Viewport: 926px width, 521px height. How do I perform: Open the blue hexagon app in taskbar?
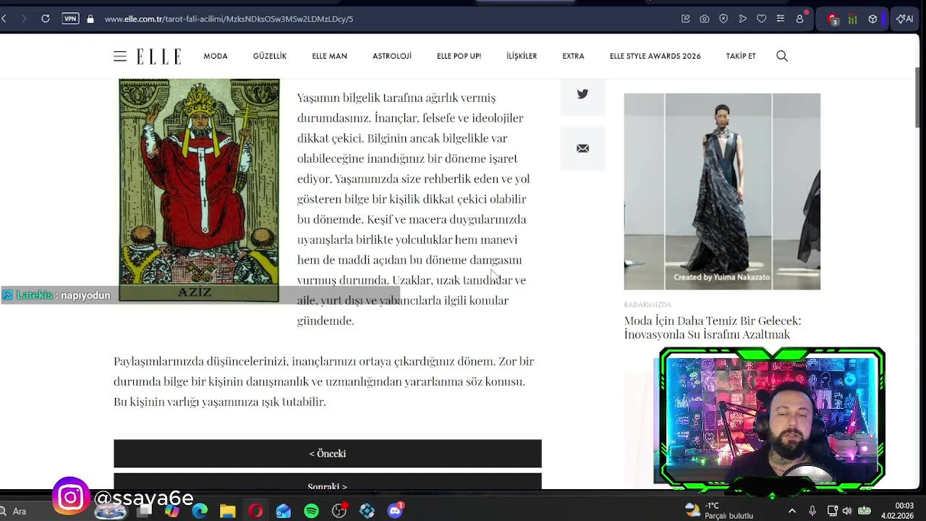pyautogui.click(x=368, y=511)
